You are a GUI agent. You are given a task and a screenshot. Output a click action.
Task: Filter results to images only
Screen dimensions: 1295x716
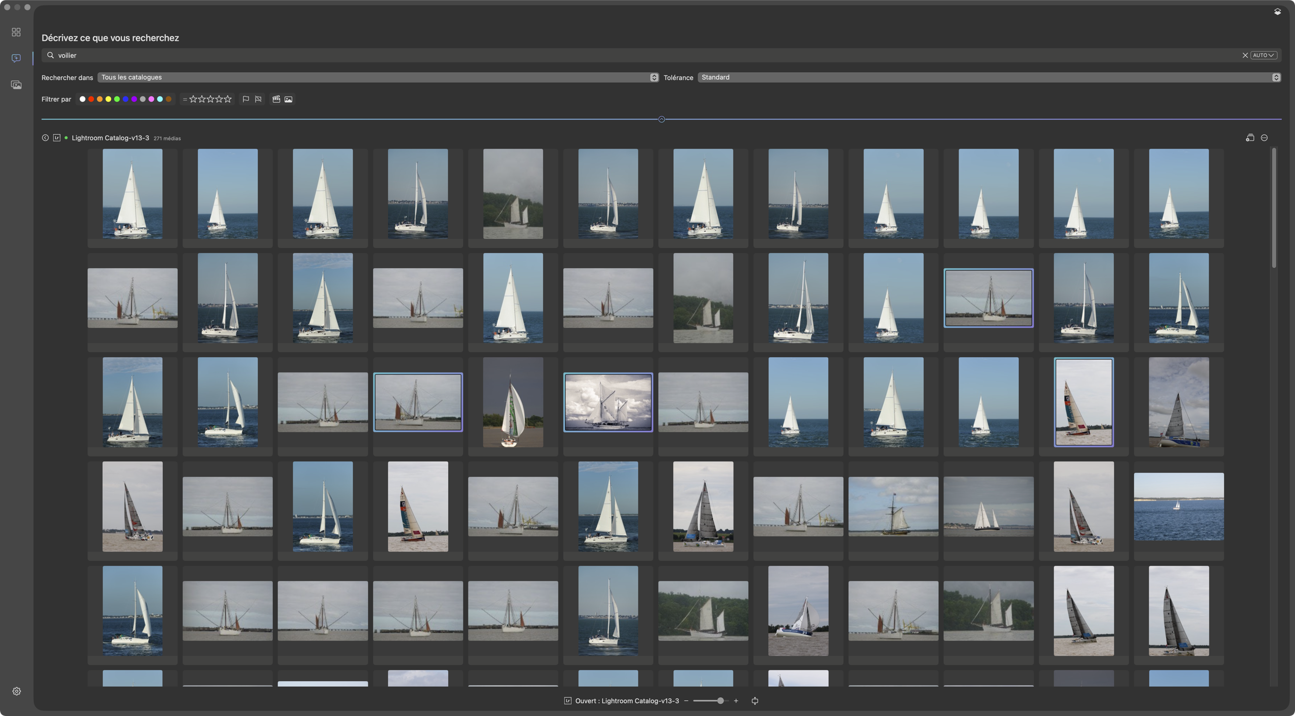click(288, 99)
